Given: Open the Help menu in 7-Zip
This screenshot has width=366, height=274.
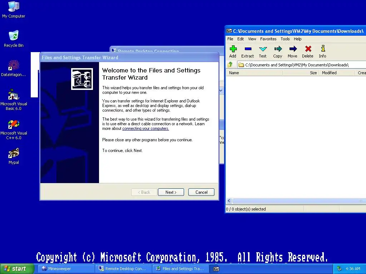Looking at the screenshot, I should pos(297,39).
